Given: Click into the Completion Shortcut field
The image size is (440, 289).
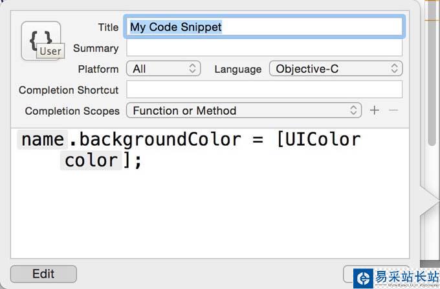Looking at the screenshot, I should coord(264,90).
